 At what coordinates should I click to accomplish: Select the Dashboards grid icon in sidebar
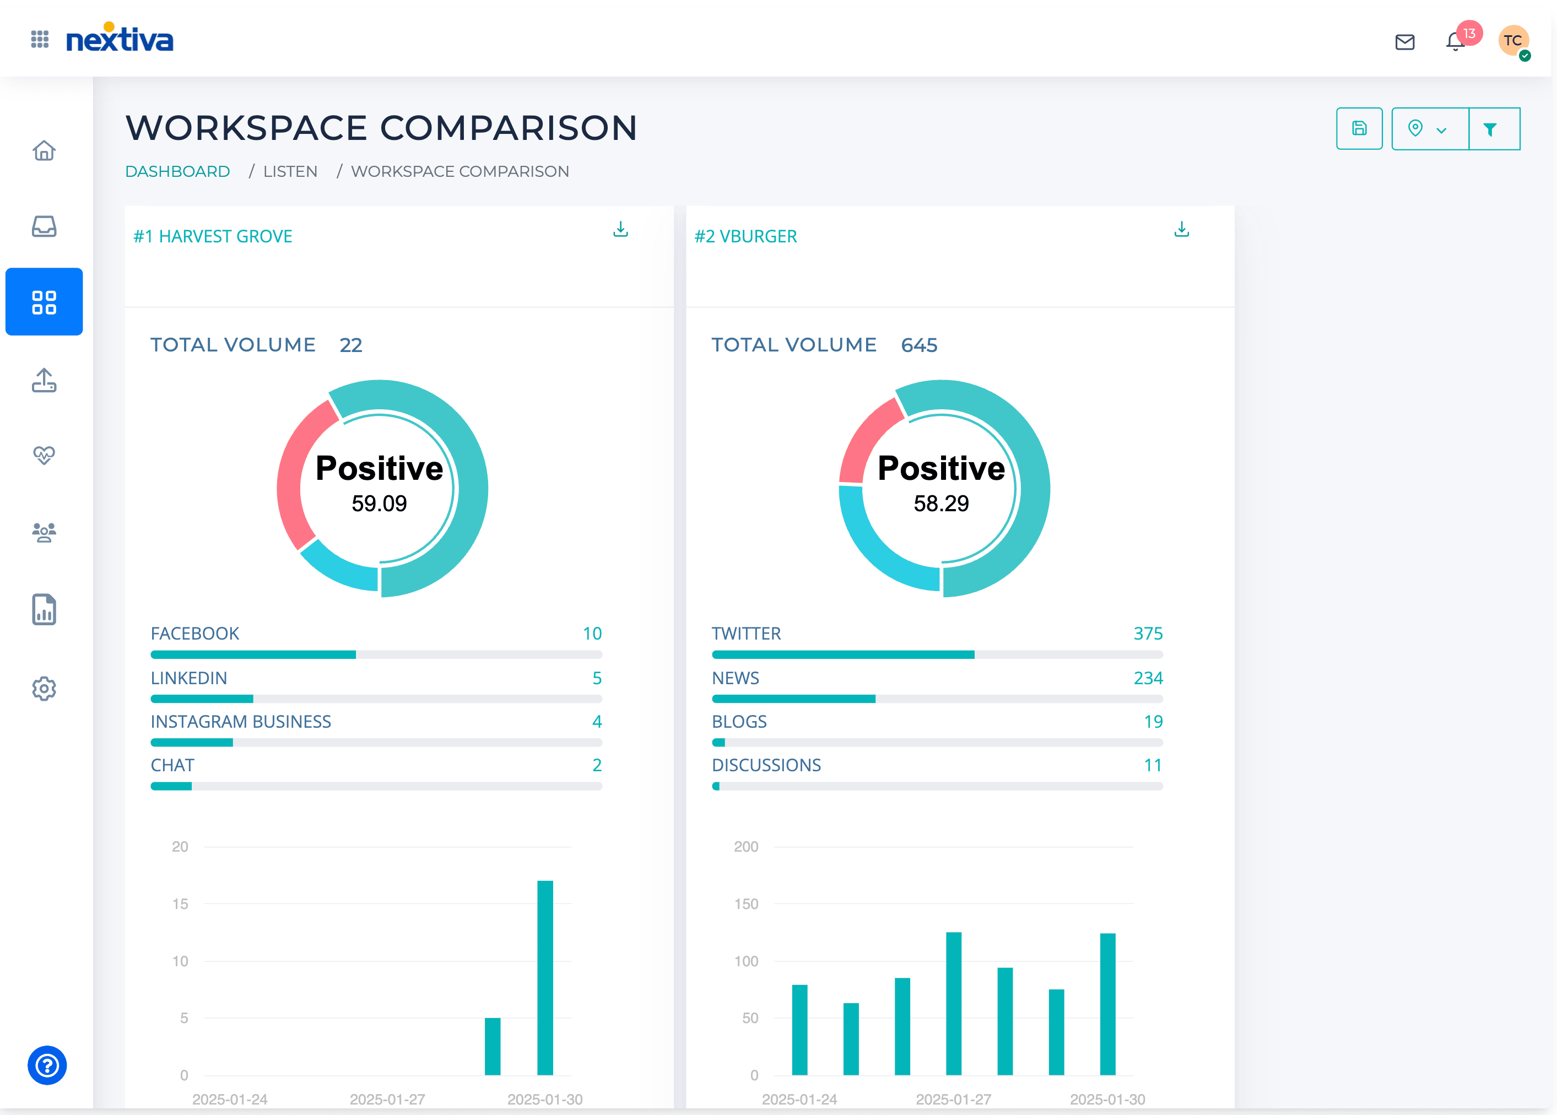44,302
